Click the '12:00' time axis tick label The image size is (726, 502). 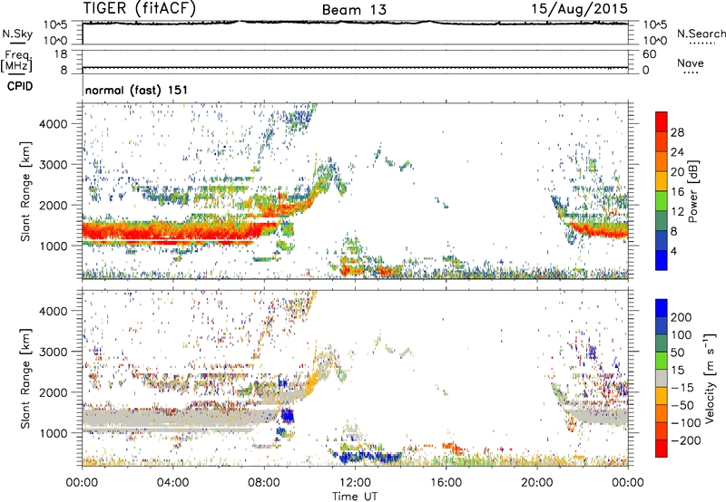(x=355, y=483)
